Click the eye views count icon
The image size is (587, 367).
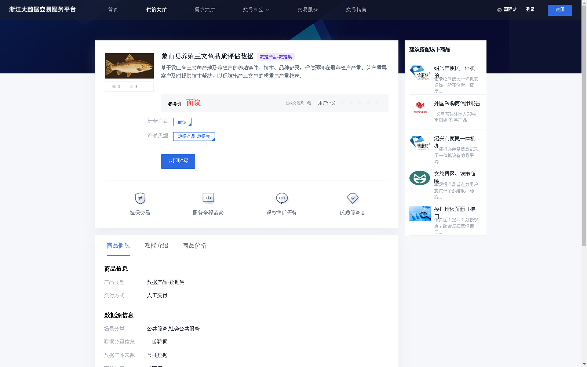click(114, 87)
